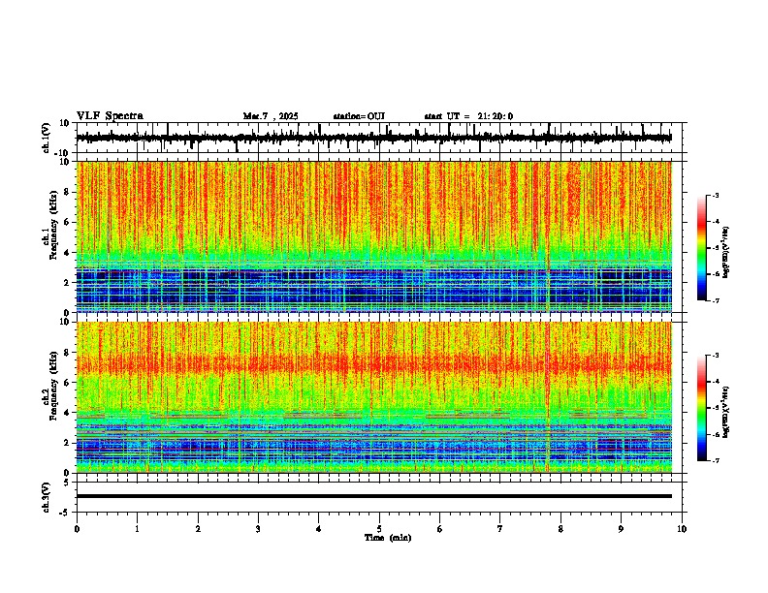Click the "-6" tick on ch.2 colorbar
The width and height of the screenshot is (768, 593).
(715, 434)
